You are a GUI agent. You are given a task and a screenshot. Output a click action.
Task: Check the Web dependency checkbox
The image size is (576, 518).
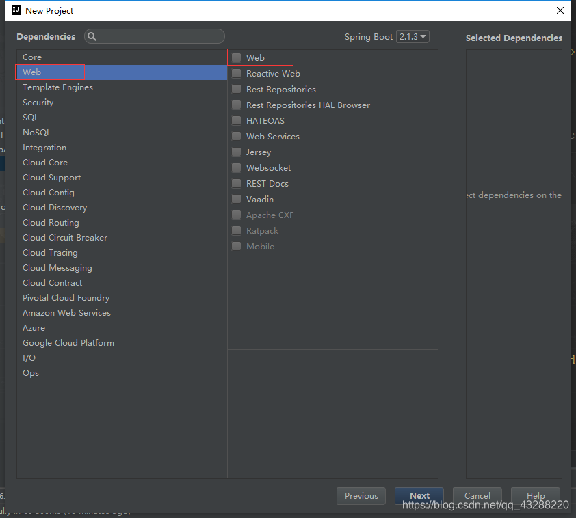(x=236, y=57)
